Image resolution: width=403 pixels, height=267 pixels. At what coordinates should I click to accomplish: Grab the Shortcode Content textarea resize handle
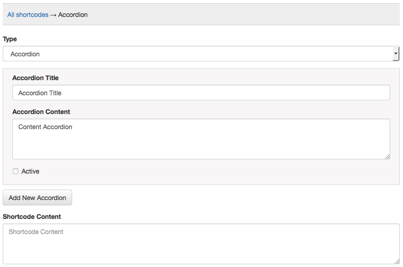[x=397, y=261]
